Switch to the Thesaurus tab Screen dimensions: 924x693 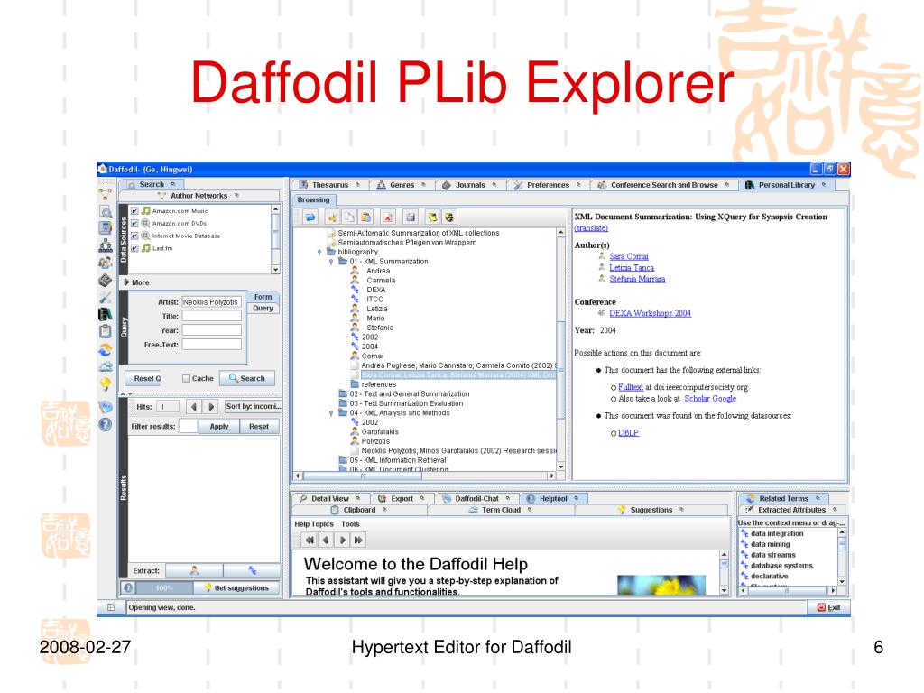(x=330, y=185)
